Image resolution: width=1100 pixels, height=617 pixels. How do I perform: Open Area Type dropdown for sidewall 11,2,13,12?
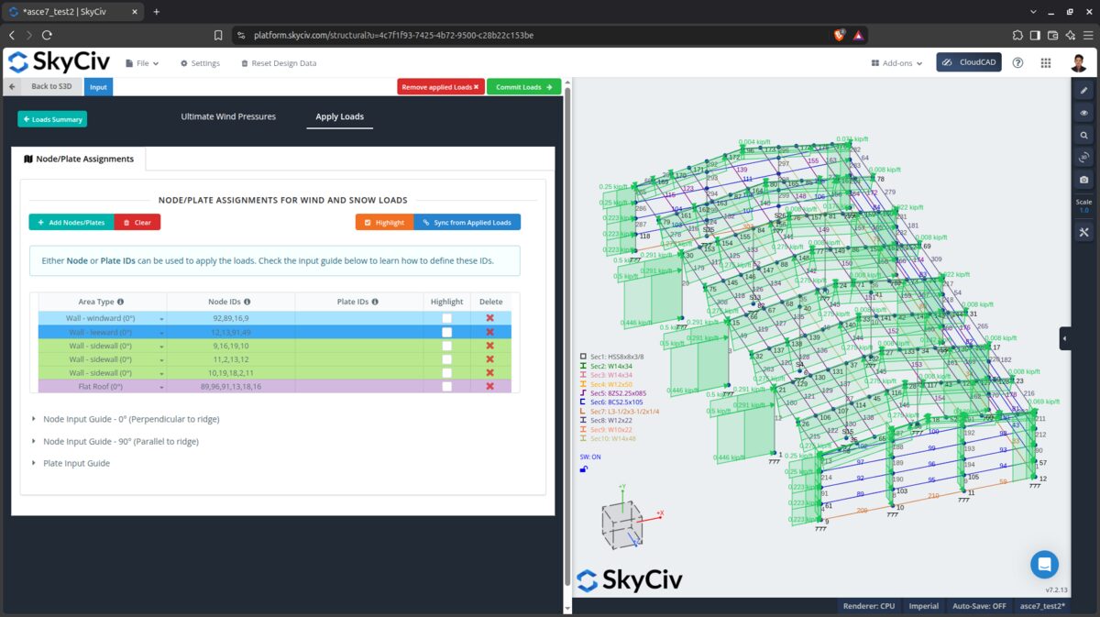click(162, 360)
